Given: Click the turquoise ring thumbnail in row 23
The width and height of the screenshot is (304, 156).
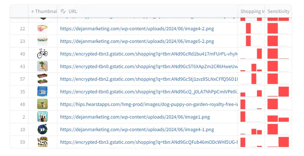Looking at the screenshot, I should pos(42,41).
